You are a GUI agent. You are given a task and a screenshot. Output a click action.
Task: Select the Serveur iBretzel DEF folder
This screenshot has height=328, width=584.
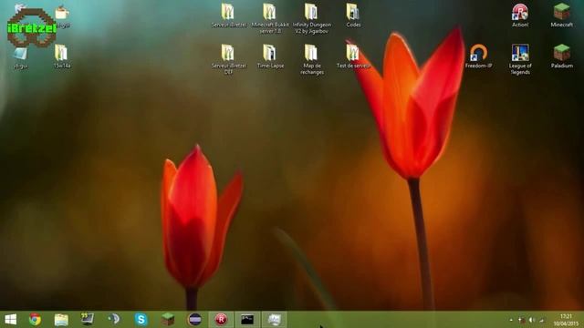(228, 58)
